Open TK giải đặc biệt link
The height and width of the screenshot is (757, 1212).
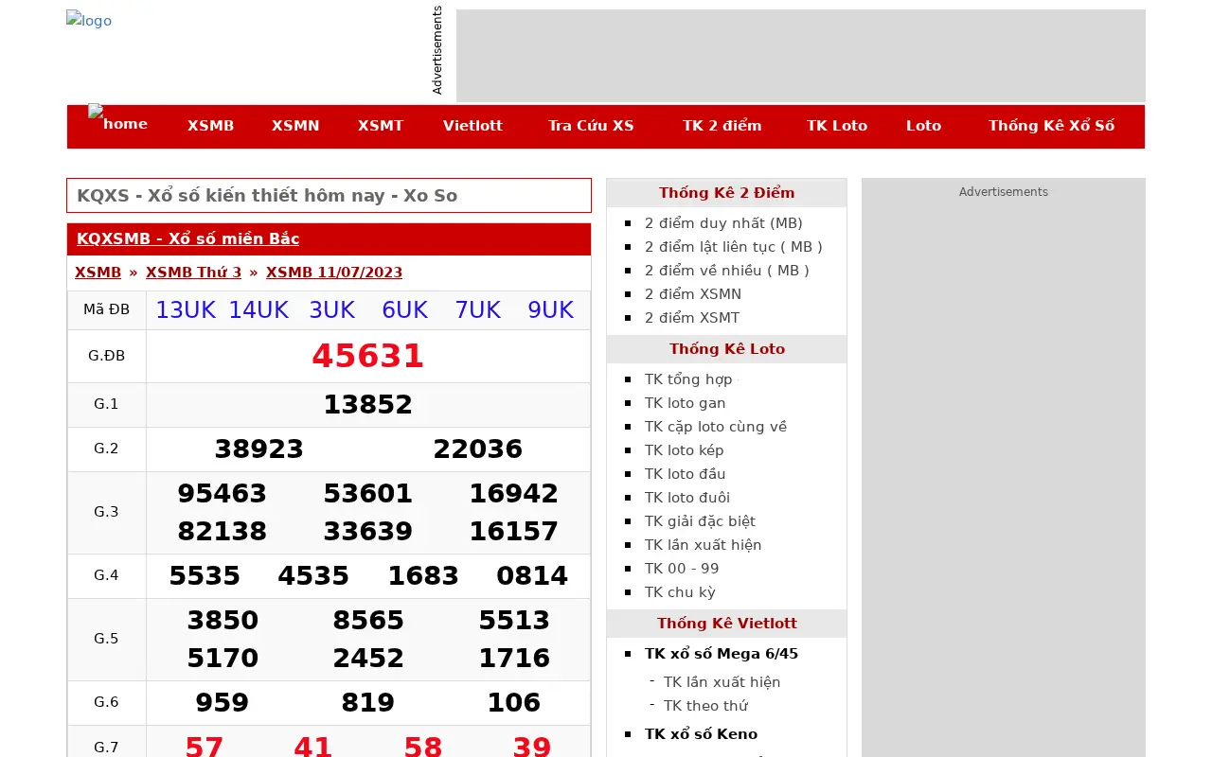(700, 521)
